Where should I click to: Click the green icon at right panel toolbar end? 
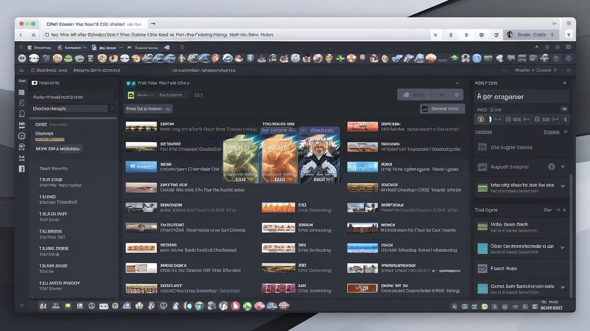tap(566, 120)
